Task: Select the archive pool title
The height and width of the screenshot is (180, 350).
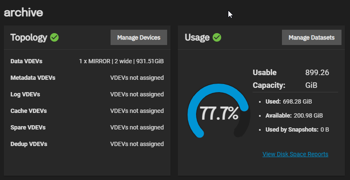Action: (x=23, y=12)
